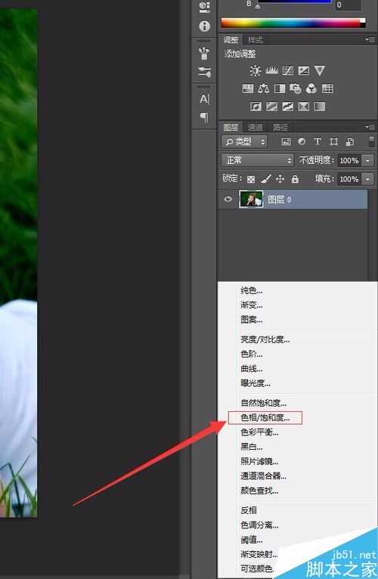Open the Paragraph panel icon
The height and width of the screenshot is (579, 378).
[204, 117]
